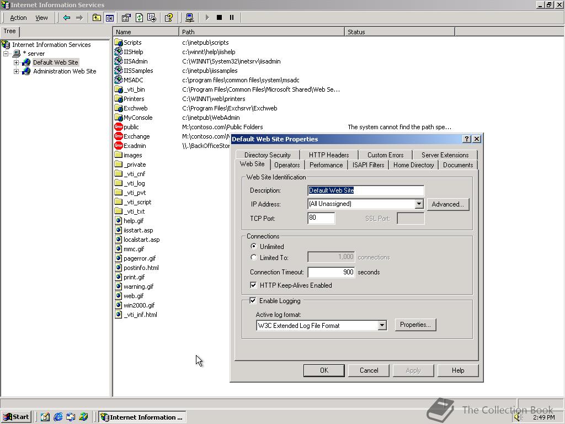Click the Advanced... button

[448, 204]
